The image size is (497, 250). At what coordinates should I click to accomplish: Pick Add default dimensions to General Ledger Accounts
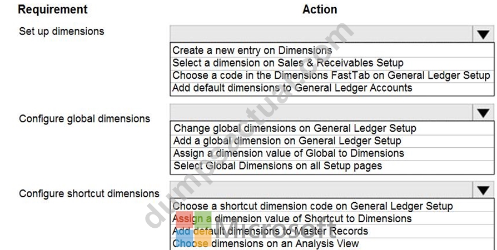332,88
